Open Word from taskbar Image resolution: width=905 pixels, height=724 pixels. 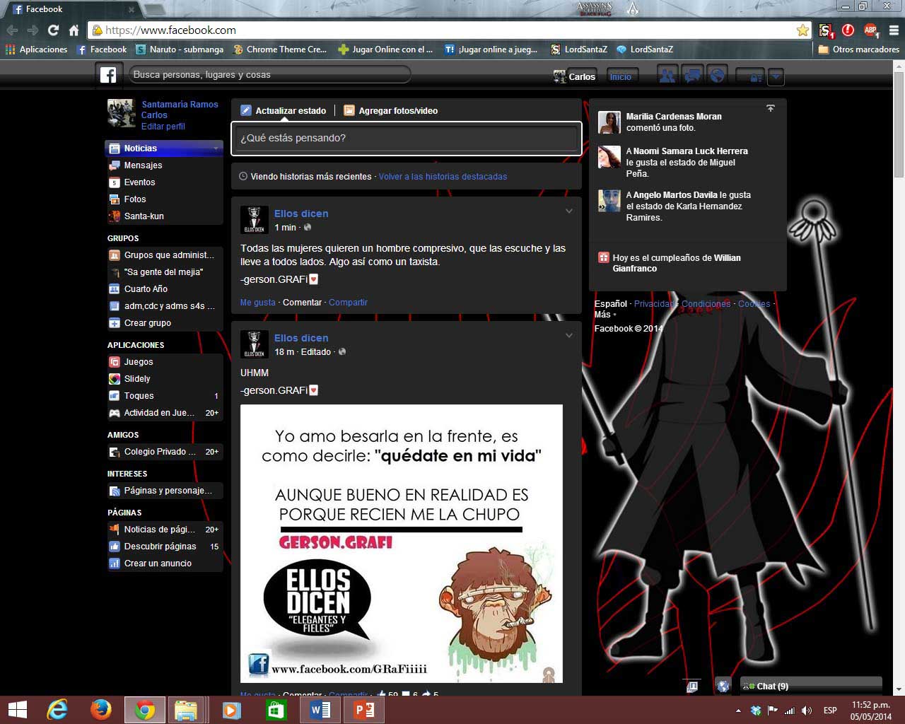320,710
